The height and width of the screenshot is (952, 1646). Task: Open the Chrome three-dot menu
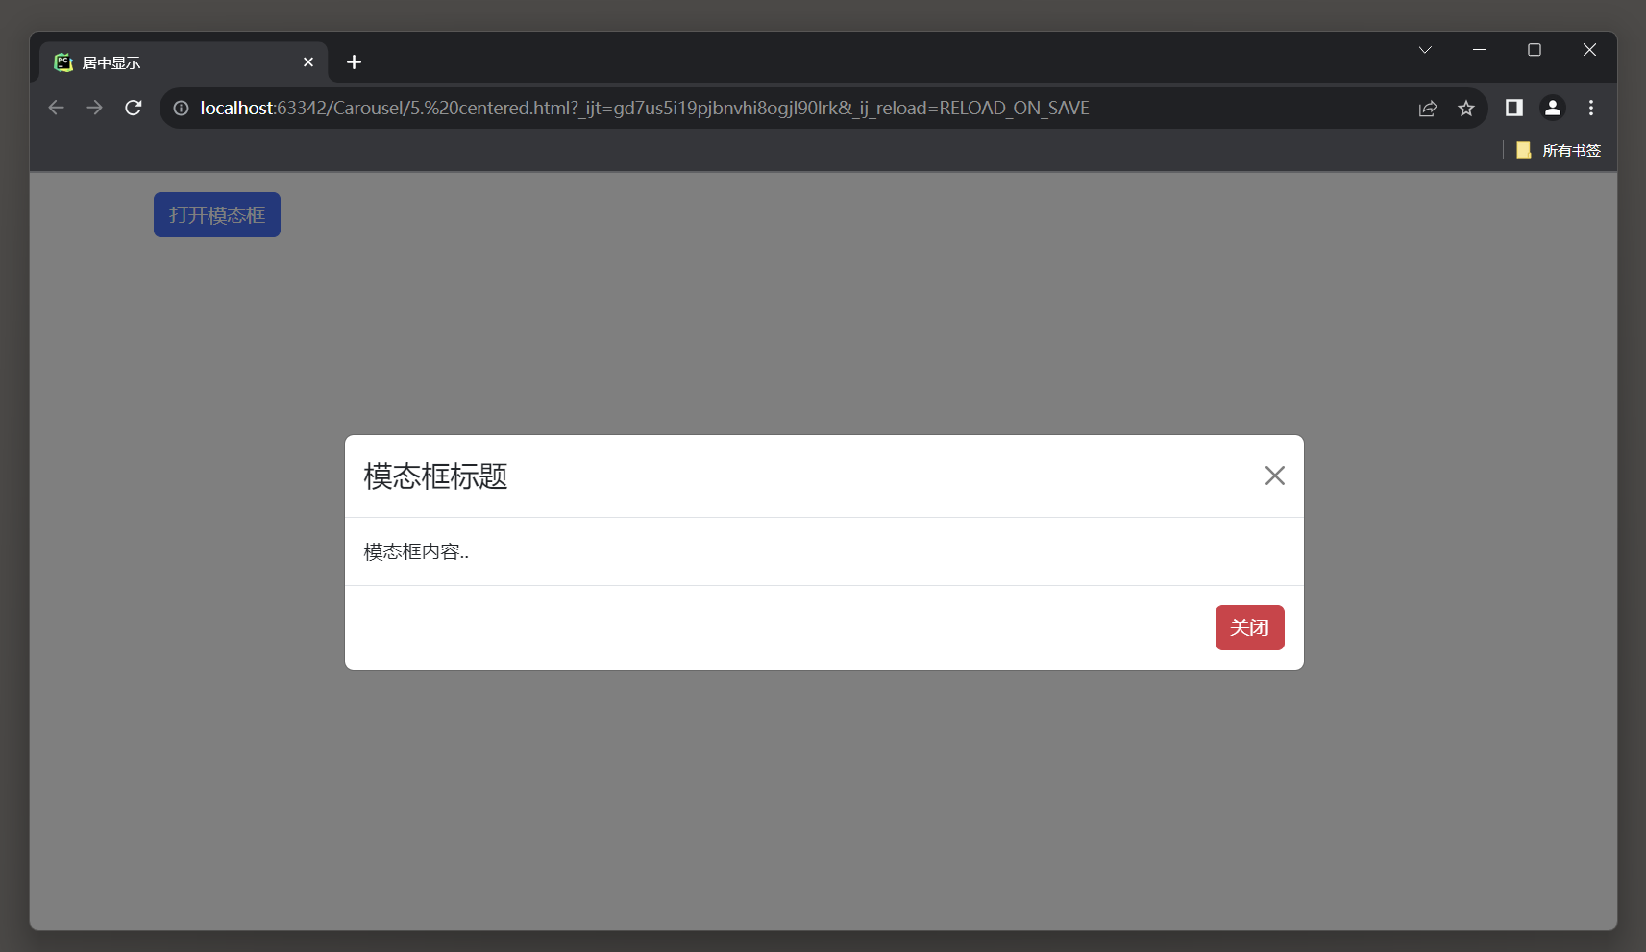click(x=1591, y=108)
